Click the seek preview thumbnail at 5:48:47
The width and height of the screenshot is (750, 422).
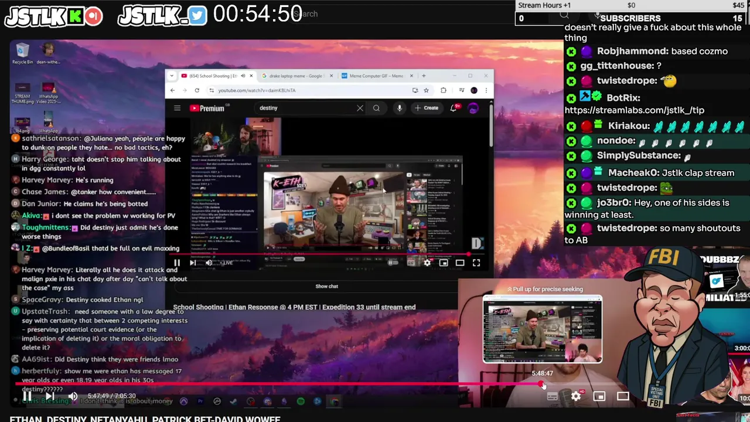tap(542, 329)
